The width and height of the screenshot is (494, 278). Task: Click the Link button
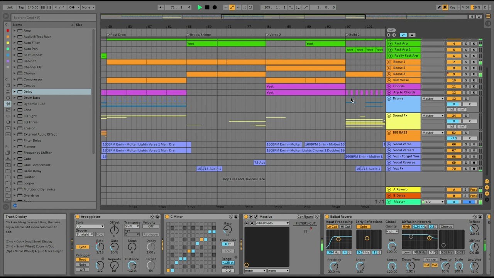click(x=10, y=7)
